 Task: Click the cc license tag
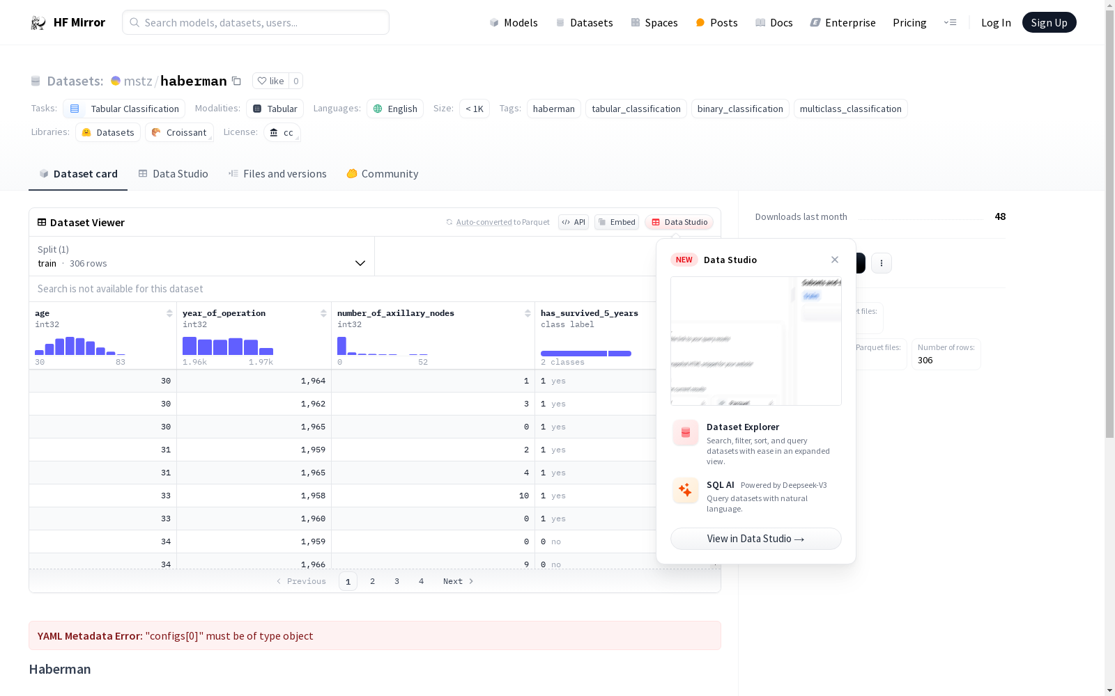(x=282, y=132)
